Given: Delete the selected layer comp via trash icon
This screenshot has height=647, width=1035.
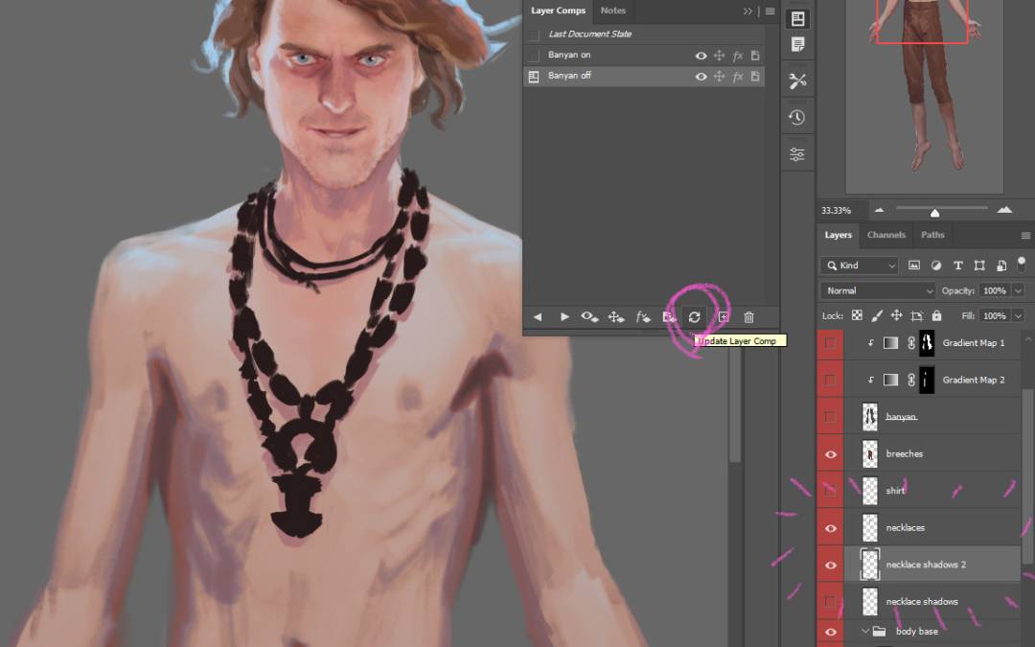Looking at the screenshot, I should click(749, 317).
